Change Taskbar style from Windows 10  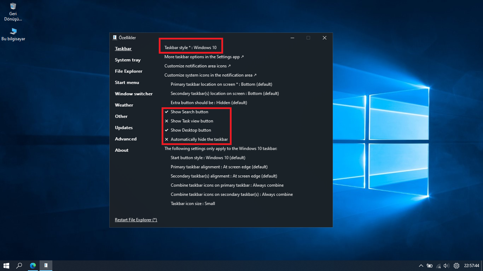pos(190,48)
